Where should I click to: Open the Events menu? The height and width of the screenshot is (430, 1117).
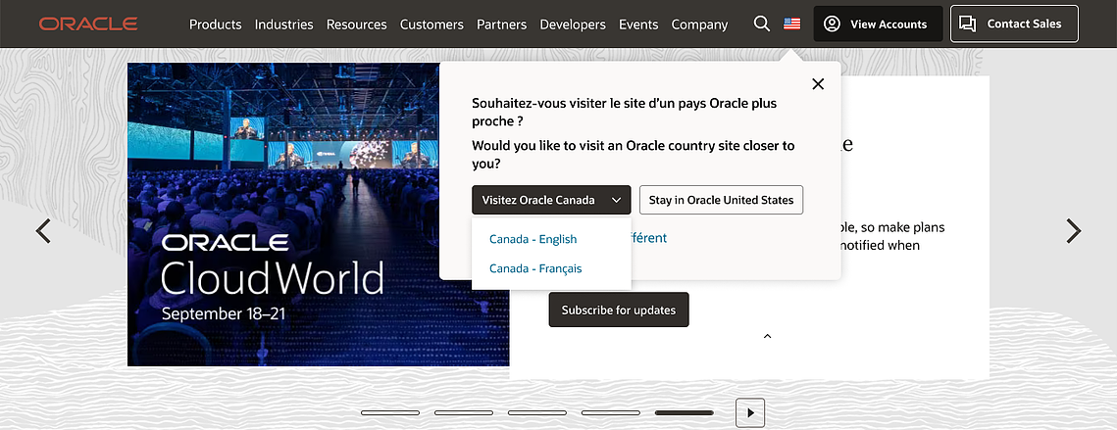tap(638, 24)
